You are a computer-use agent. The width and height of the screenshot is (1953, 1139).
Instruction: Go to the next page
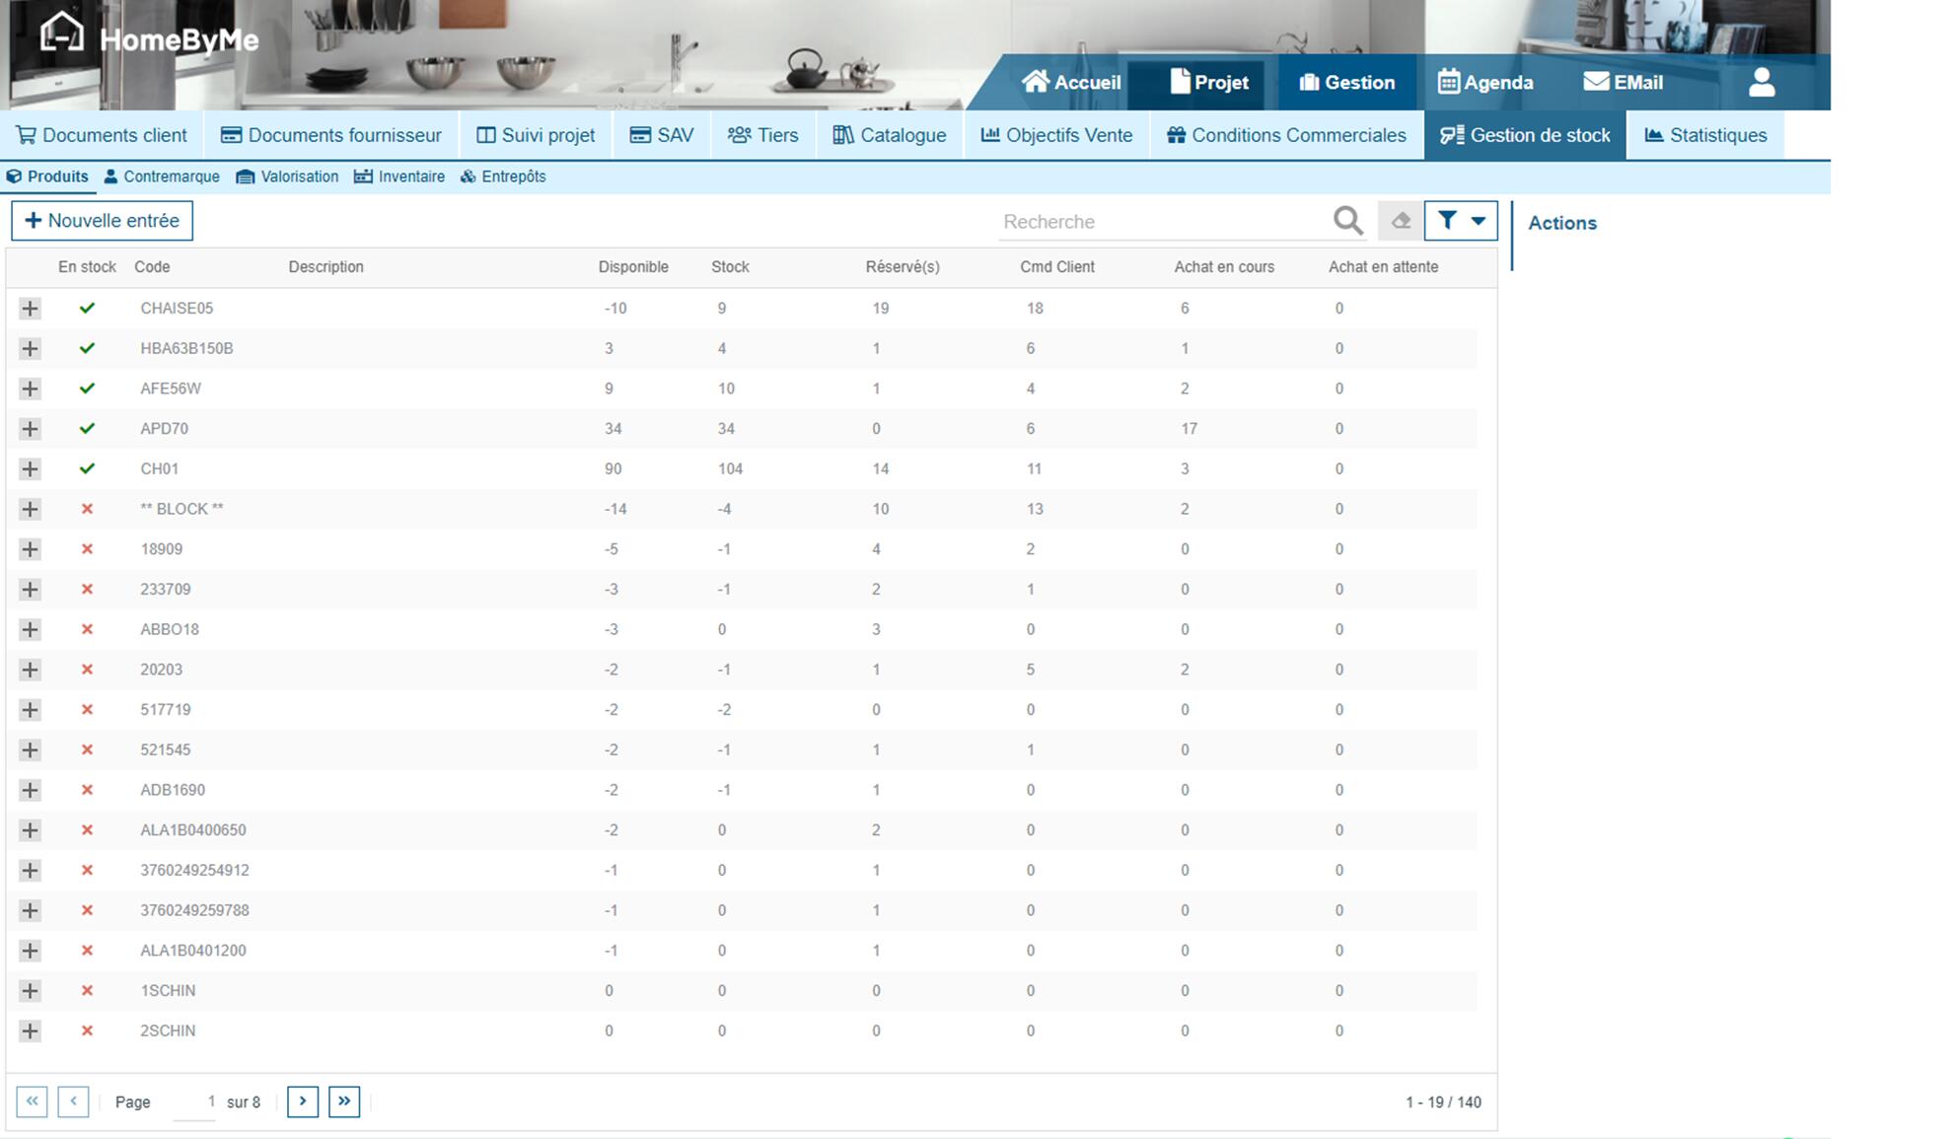303,1102
